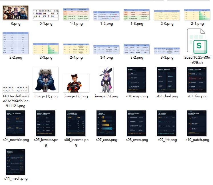Select the 3-3.png thumbnail
Image resolution: width=213 pixels, height=185 pixels.
click(167, 51)
